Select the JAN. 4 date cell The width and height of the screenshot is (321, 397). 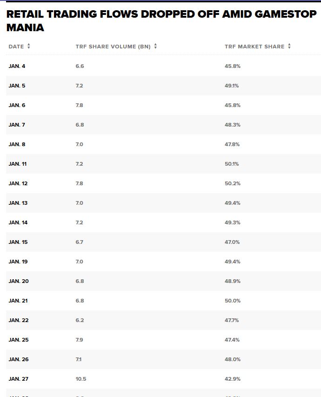[17, 66]
